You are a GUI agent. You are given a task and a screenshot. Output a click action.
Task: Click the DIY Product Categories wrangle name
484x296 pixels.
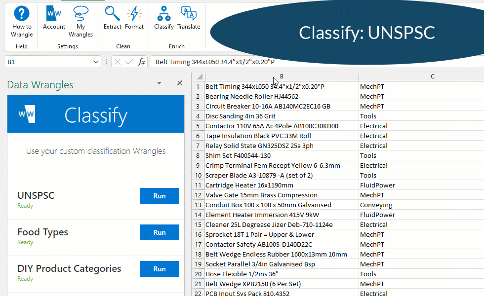coord(69,268)
